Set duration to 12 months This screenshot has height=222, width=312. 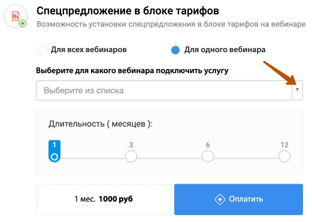tap(284, 156)
